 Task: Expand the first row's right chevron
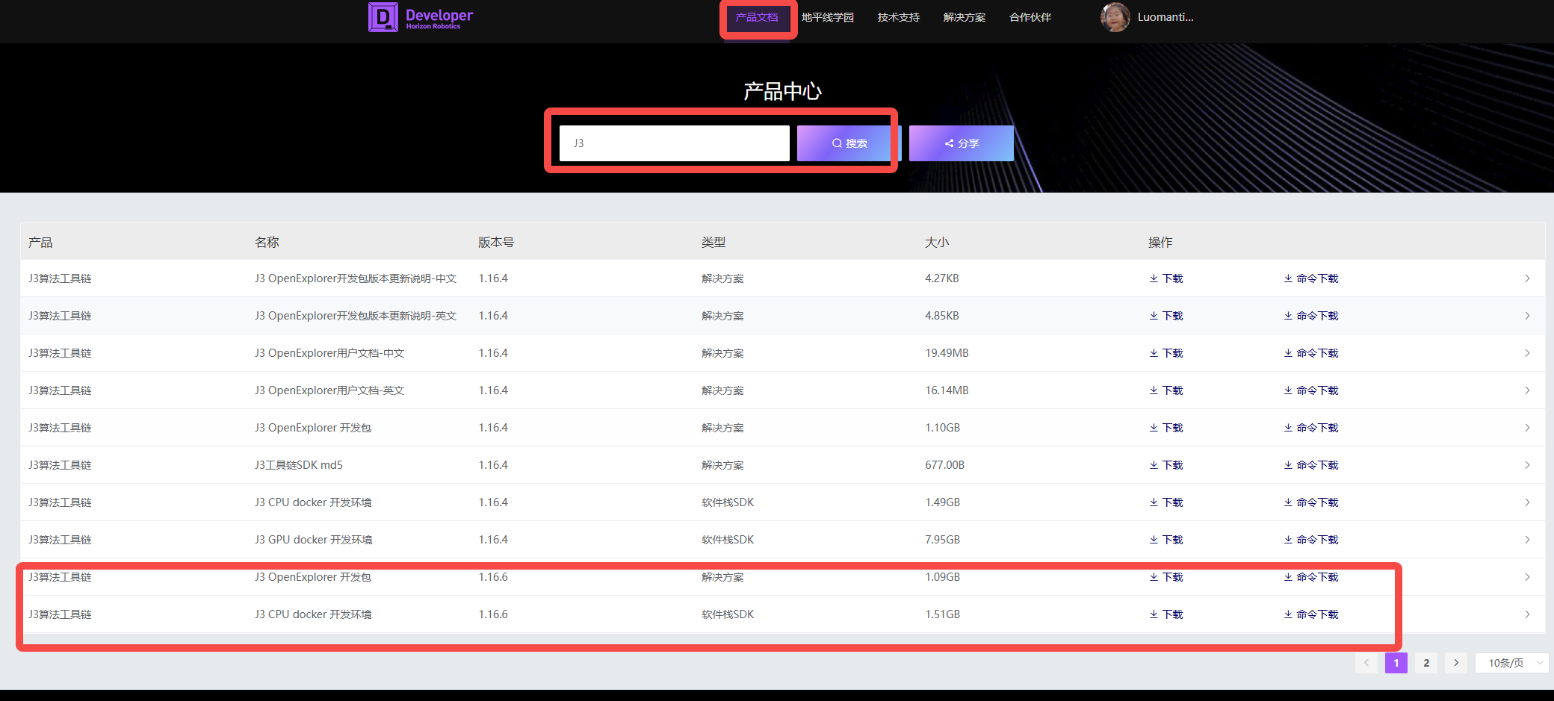pos(1527,278)
